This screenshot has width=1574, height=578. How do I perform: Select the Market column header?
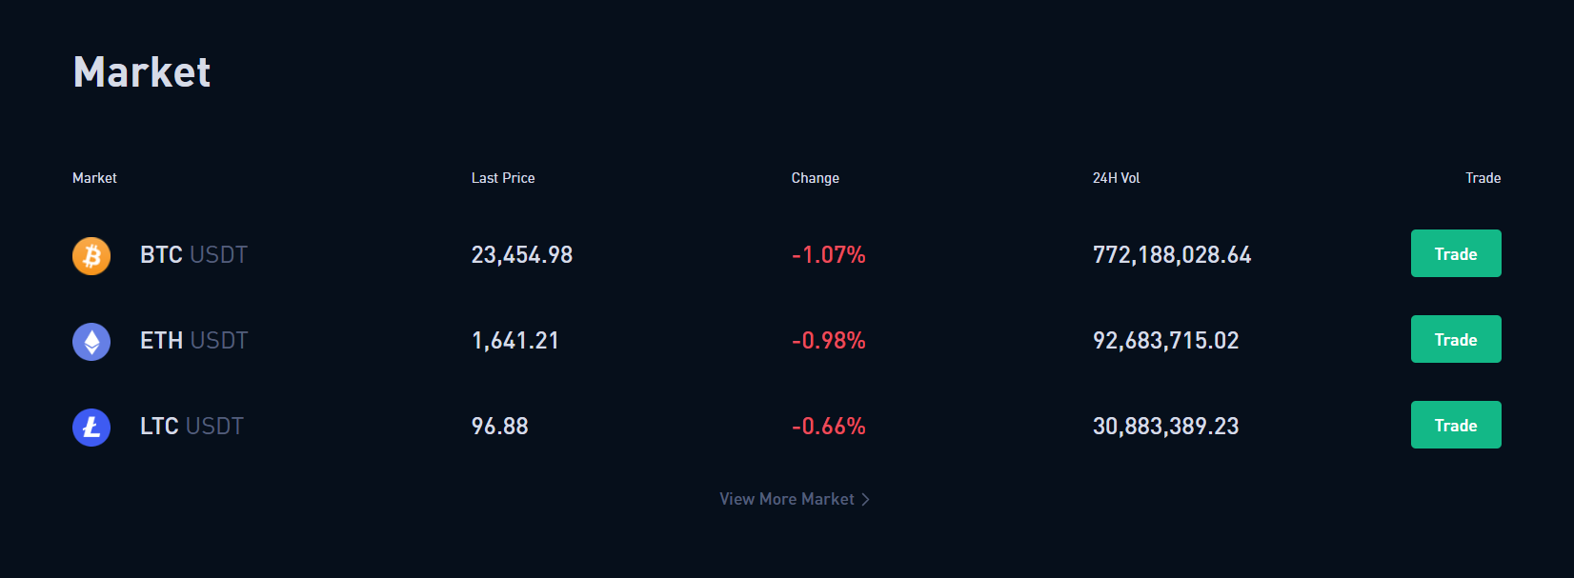[x=94, y=178]
